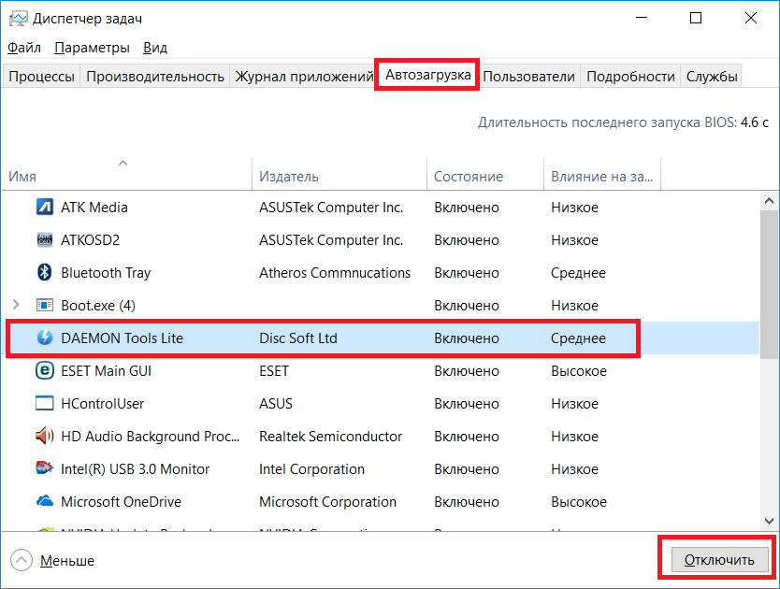Select the Автозагрузка tab
Screen dimensions: 780x589
(x=427, y=75)
